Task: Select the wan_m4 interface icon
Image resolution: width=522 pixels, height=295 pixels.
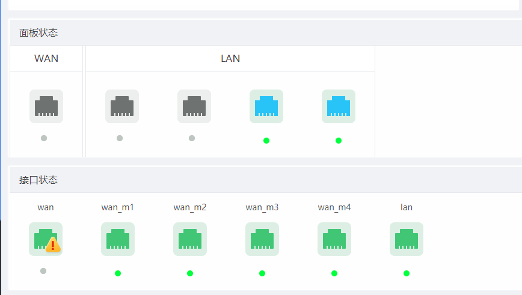Action: tap(334, 239)
